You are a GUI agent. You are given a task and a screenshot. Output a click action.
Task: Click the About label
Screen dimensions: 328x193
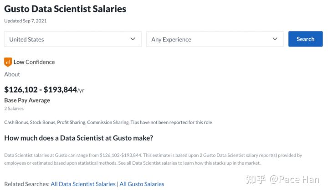point(12,74)
